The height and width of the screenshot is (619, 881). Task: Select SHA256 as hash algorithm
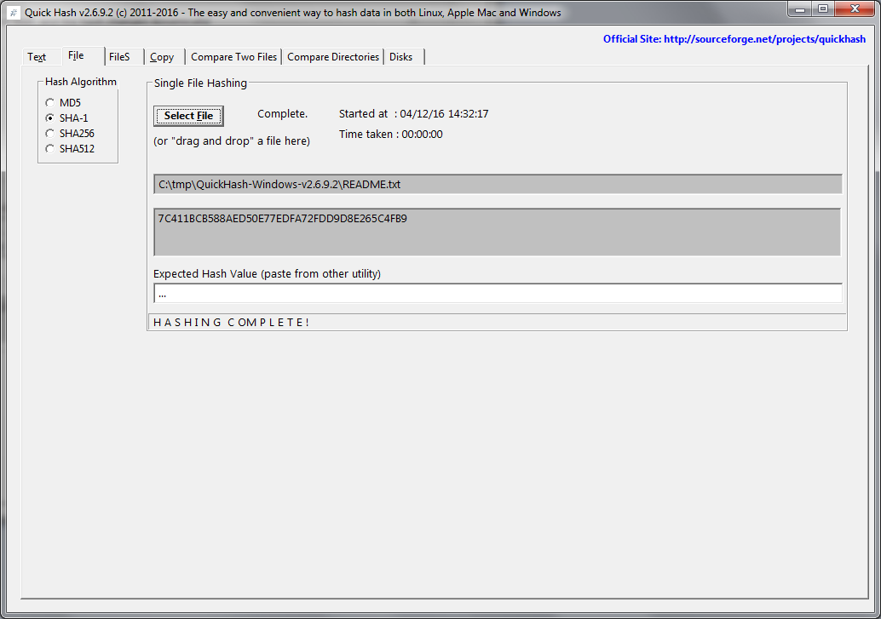pyautogui.click(x=50, y=134)
